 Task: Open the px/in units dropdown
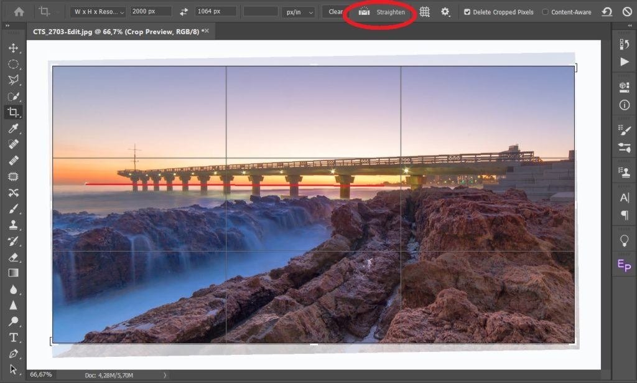click(x=297, y=12)
